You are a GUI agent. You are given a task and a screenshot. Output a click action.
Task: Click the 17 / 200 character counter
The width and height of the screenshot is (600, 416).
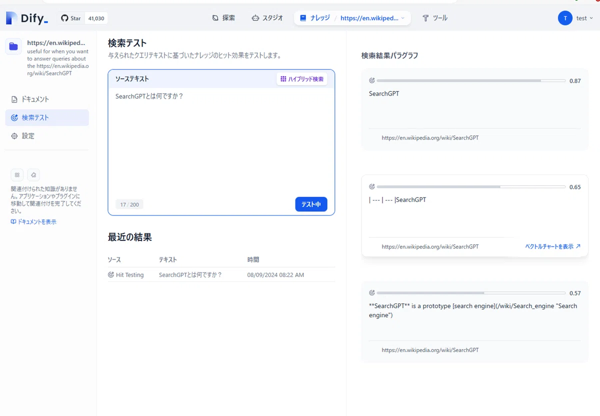click(x=129, y=204)
